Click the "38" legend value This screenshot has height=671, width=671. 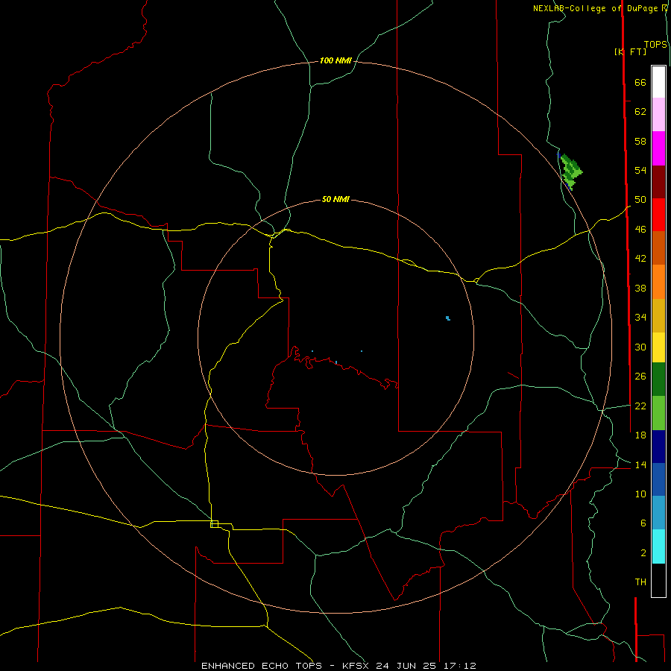pos(640,288)
